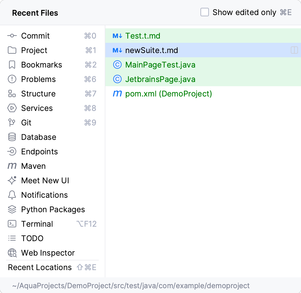Screen dimensions: 301x293
Task: Enable the Show edited only checkbox
Action: 205,12
